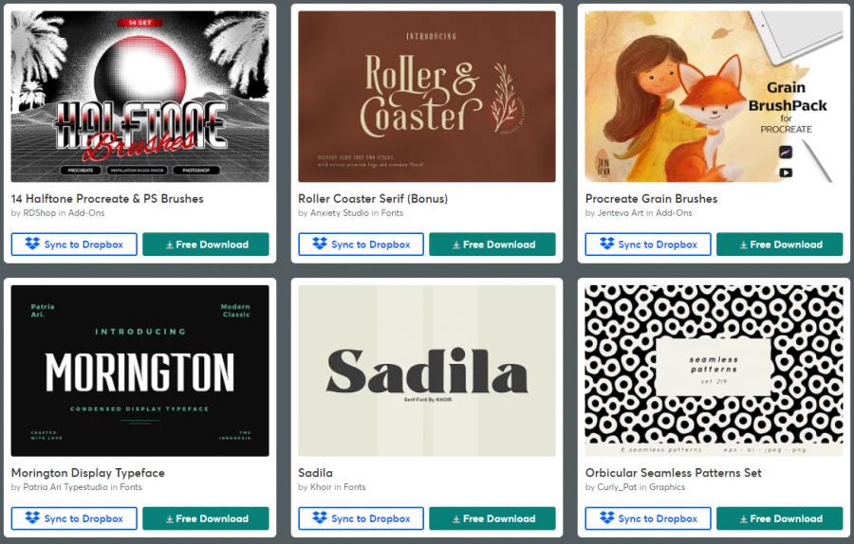Download Orbicular Seamless Patterns Set free
The width and height of the screenshot is (854, 544).
tap(780, 518)
